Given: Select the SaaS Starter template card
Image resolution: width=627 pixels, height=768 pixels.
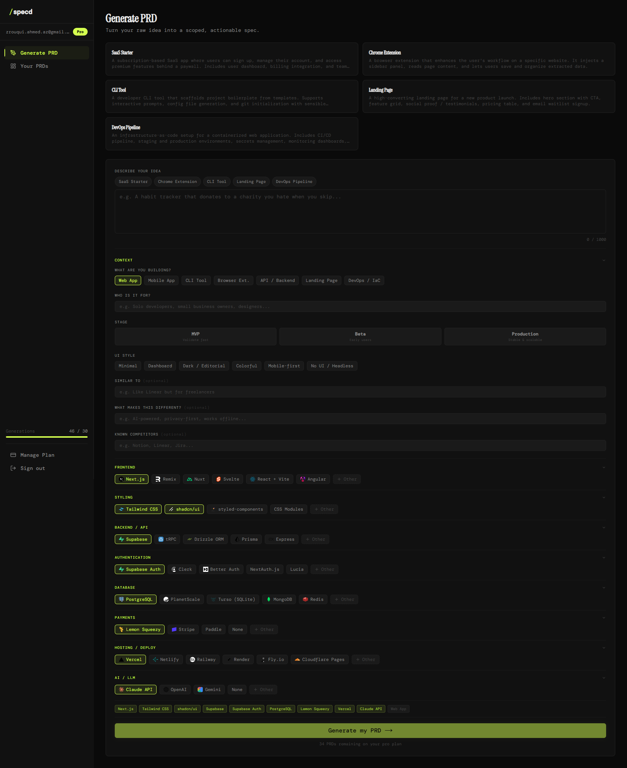Looking at the screenshot, I should coord(232,59).
